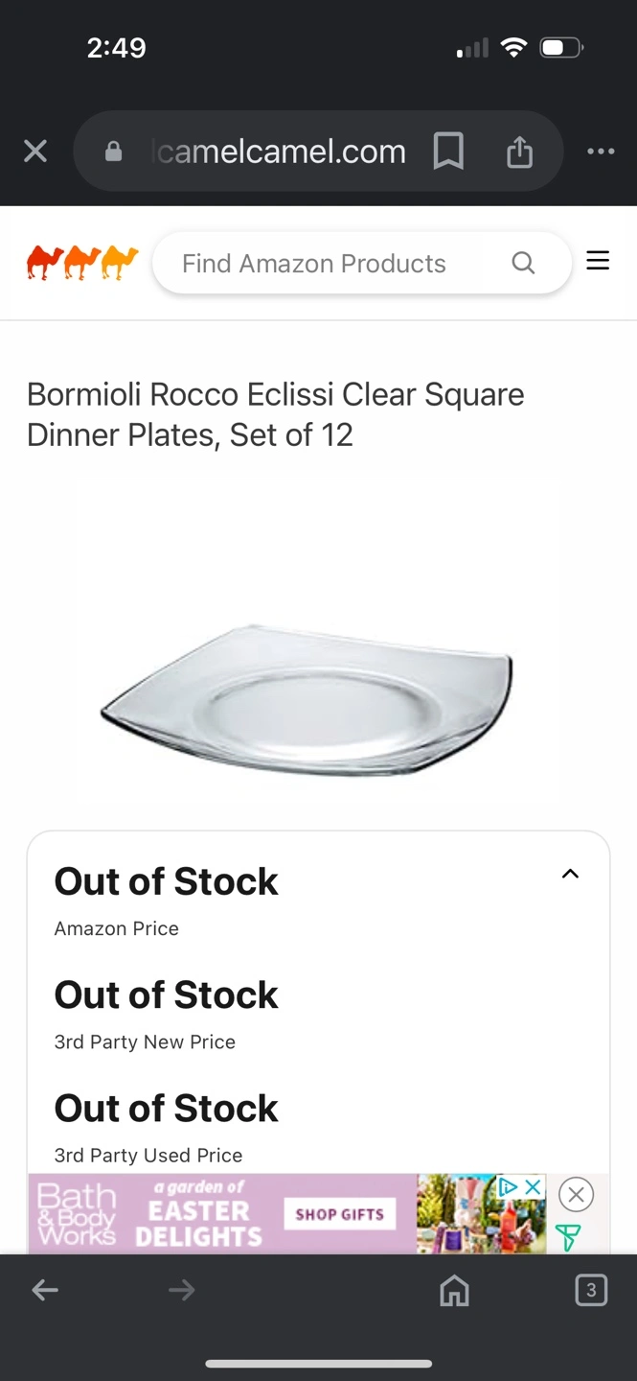Open the hamburger site menu

click(598, 261)
